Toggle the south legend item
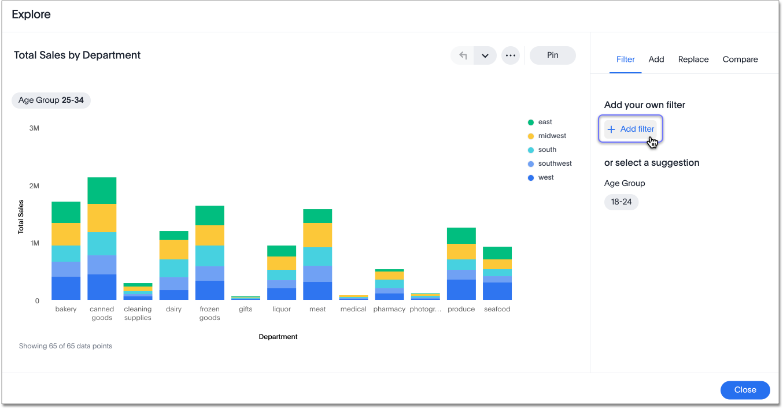The height and width of the screenshot is (409, 783). (546, 150)
